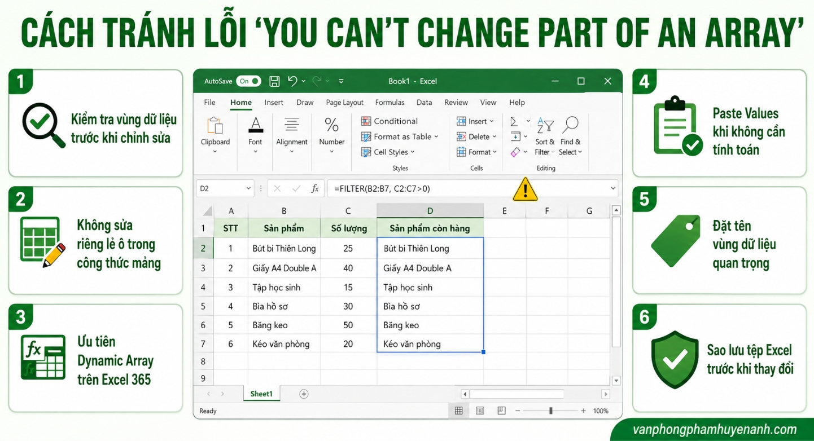Click quantity cell with value 50
Screen dimensions: 814x441
(348, 325)
